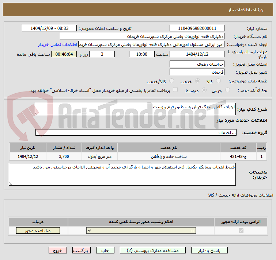Click the تعداد / مقدار column header
The width and height of the screenshot is (276, 260).
(x=64, y=148)
